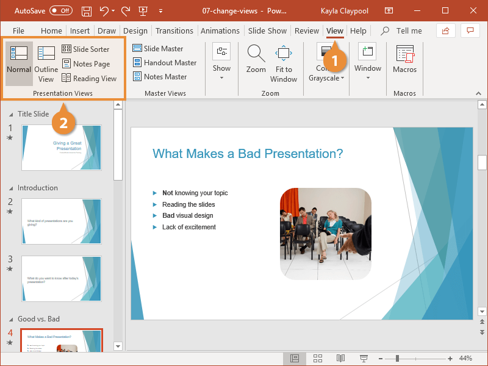Toggle AutoSave off switch

pos(60,10)
